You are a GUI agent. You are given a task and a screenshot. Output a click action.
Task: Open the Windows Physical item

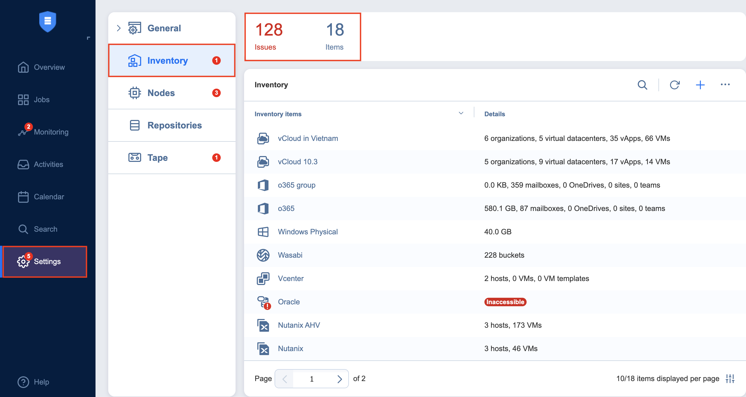308,232
